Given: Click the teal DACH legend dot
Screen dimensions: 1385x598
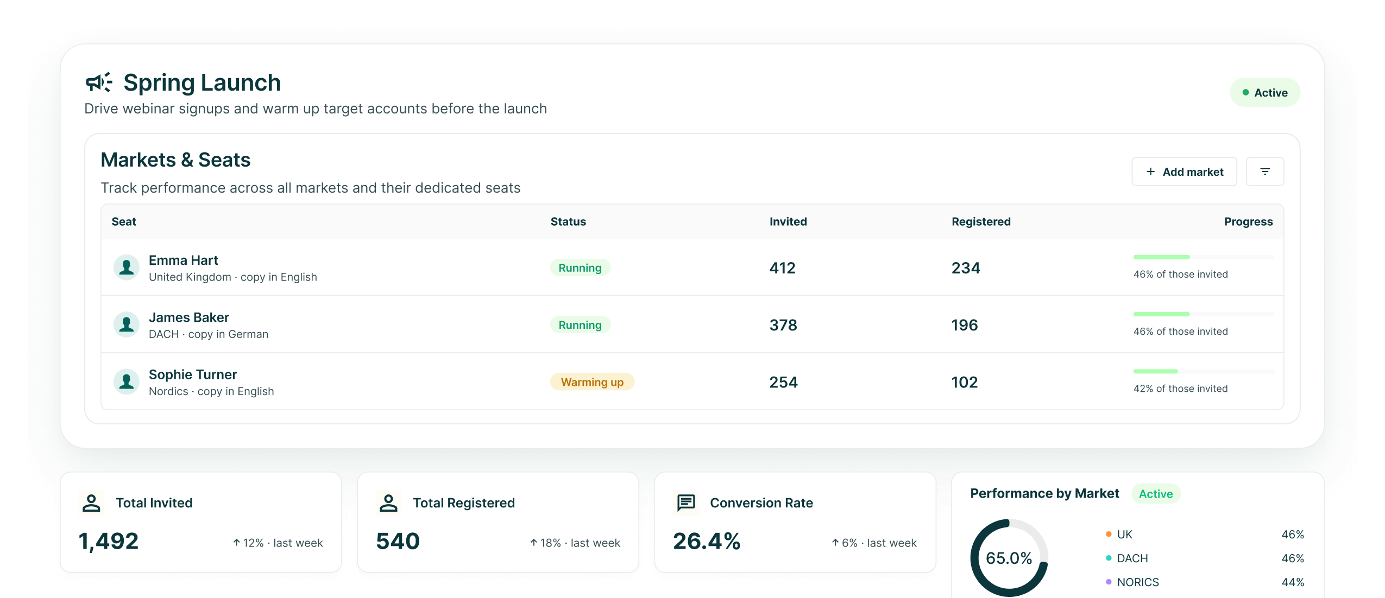Looking at the screenshot, I should pyautogui.click(x=1109, y=558).
